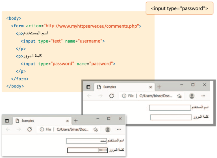
Task: Go forward in the upper browser window
Action: coord(101,96)
